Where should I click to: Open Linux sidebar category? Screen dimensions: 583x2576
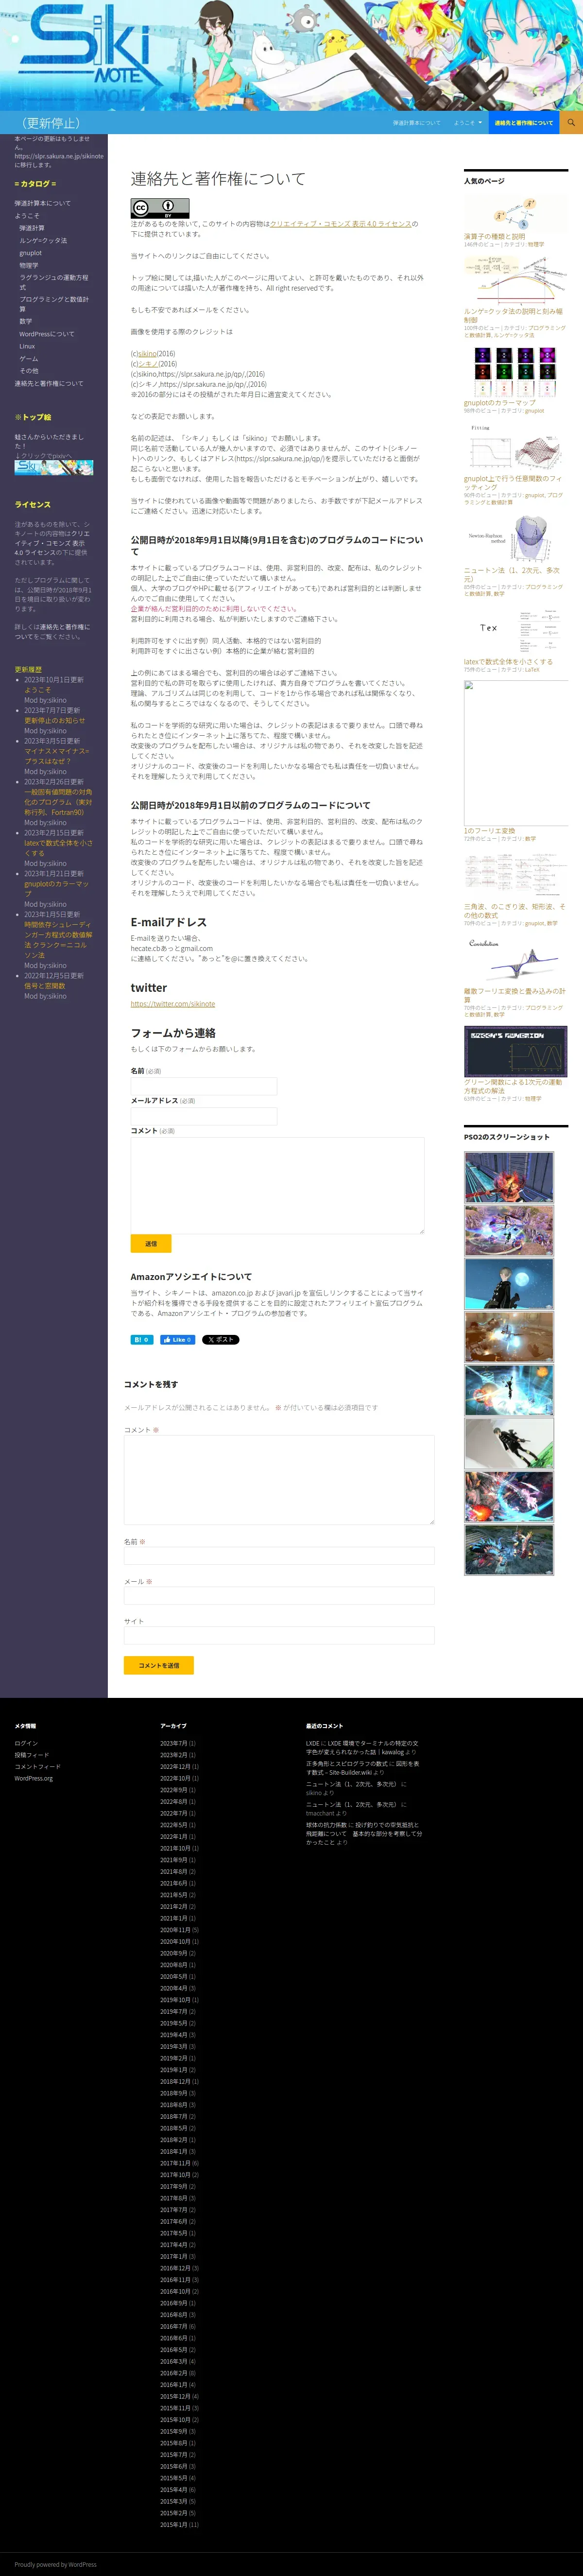point(27,346)
